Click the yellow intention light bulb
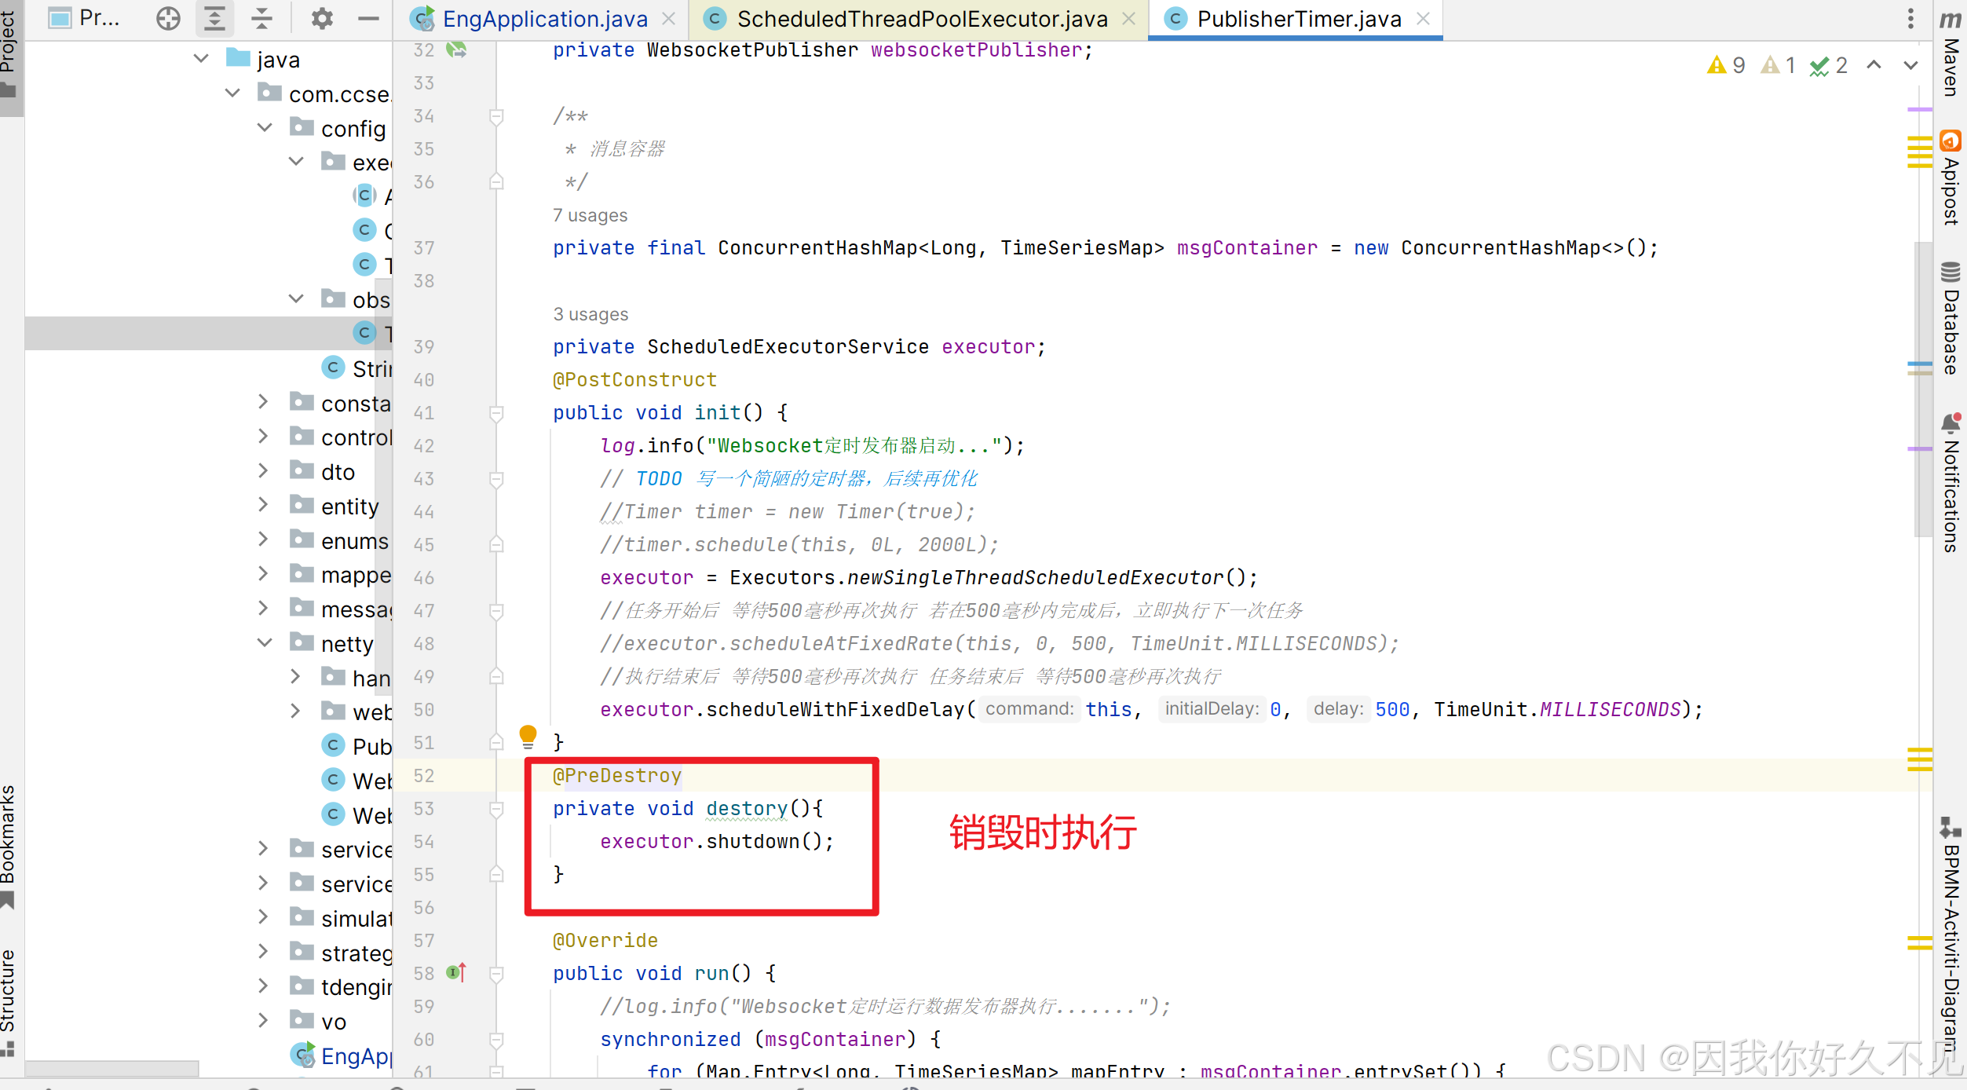This screenshot has height=1090, width=1967. click(x=528, y=736)
